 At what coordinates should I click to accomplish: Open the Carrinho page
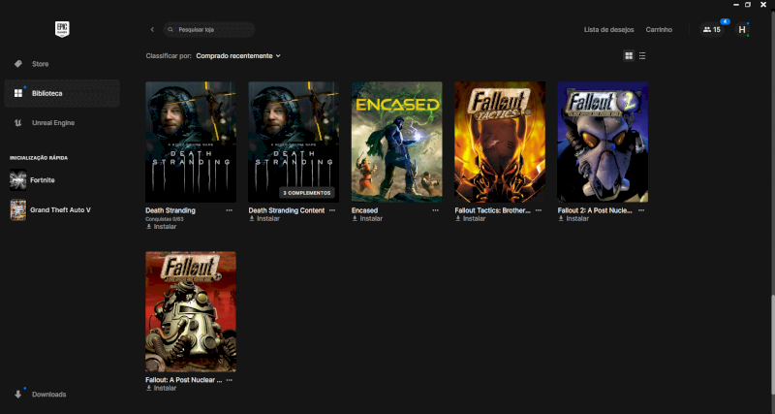[x=659, y=30]
